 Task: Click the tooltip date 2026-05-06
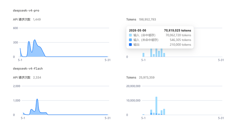point(137,30)
